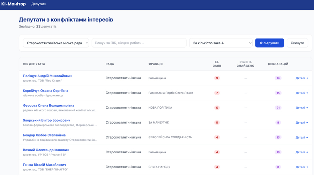The width and height of the screenshot is (314, 177).
Task: Open the Старокостянтинівська міська рада council dropdown
Action: 56,43
